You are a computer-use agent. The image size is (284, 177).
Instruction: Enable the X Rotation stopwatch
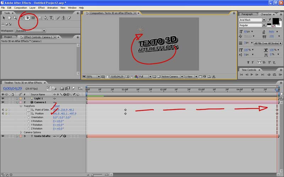29,121
